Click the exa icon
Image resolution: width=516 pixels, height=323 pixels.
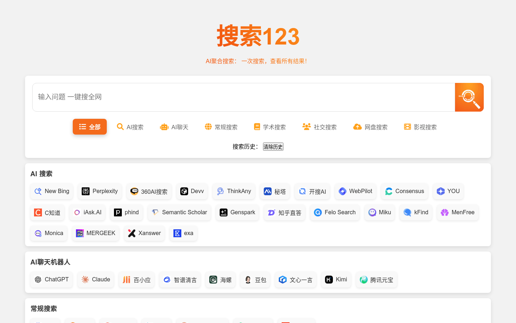[x=177, y=233]
